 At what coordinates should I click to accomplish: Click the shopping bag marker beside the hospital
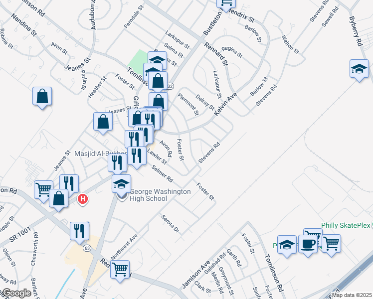point(58,200)
